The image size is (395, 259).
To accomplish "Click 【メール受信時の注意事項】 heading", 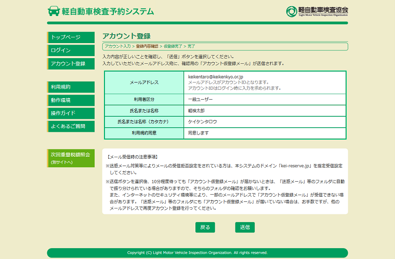I will click(132, 157).
